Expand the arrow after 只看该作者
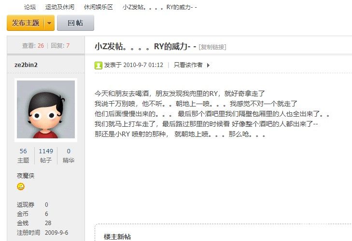This screenshot has height=241, width=352. (x=208, y=65)
